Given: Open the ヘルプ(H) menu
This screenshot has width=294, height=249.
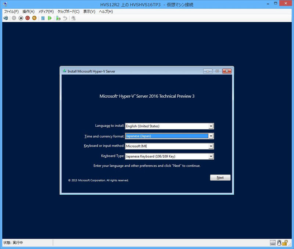Looking at the screenshot, I should tap(106, 12).
